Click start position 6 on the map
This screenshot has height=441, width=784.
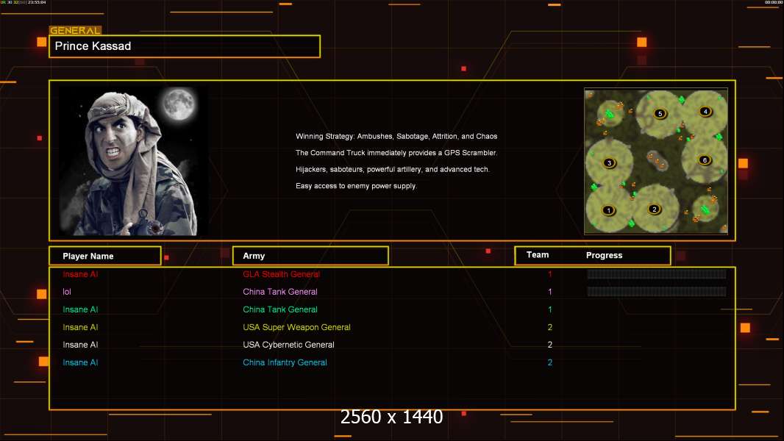click(x=705, y=160)
